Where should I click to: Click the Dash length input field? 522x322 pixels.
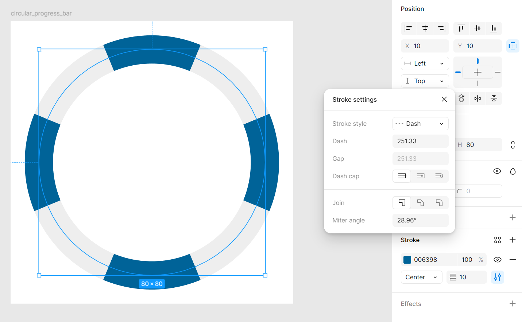pyautogui.click(x=420, y=141)
